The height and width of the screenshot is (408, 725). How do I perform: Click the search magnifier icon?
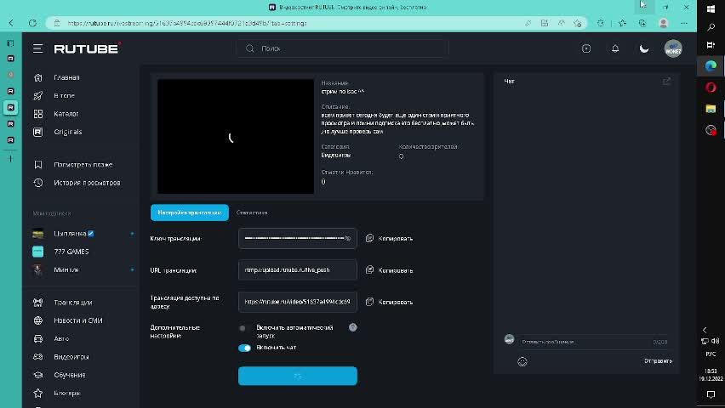coord(250,48)
